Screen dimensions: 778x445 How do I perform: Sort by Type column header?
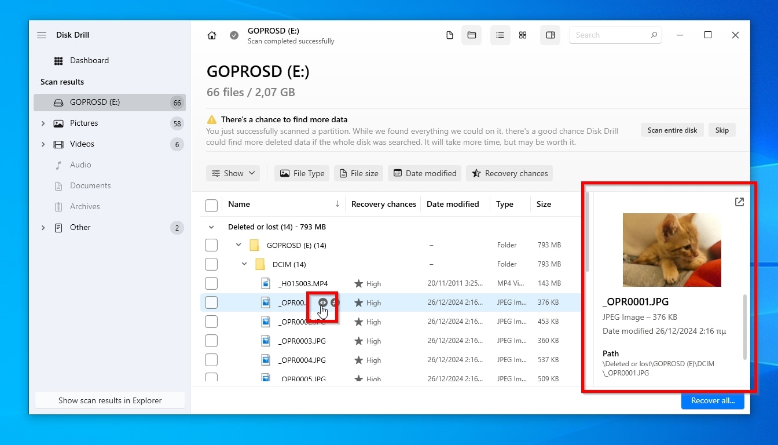coord(505,204)
